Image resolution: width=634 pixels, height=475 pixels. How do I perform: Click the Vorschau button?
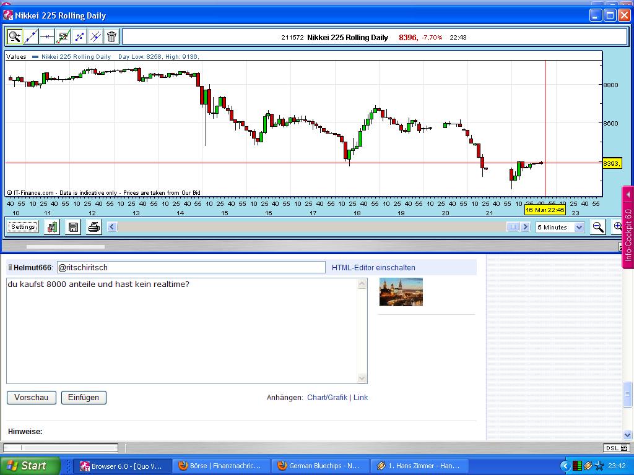coord(31,398)
